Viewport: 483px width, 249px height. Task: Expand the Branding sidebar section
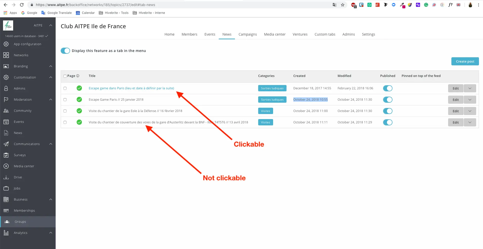coord(51,66)
